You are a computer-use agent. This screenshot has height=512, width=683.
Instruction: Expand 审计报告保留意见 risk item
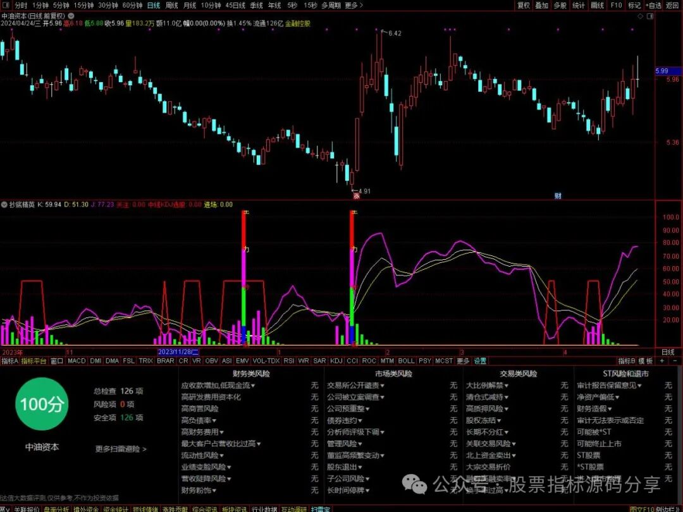point(610,386)
